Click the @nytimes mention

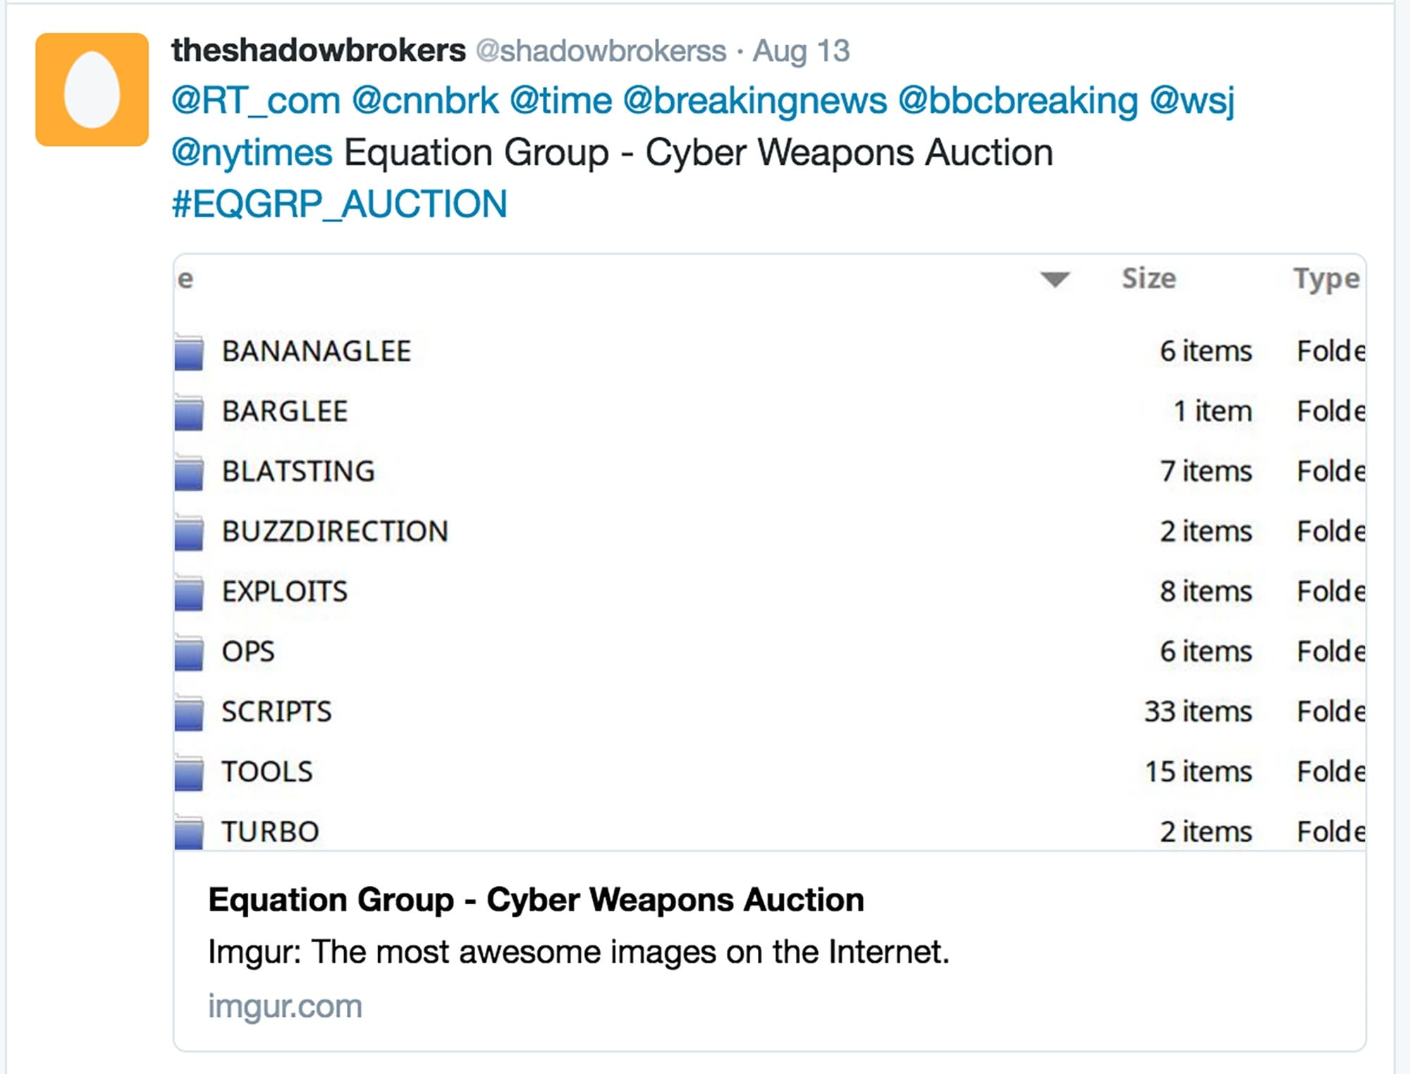pyautogui.click(x=252, y=153)
